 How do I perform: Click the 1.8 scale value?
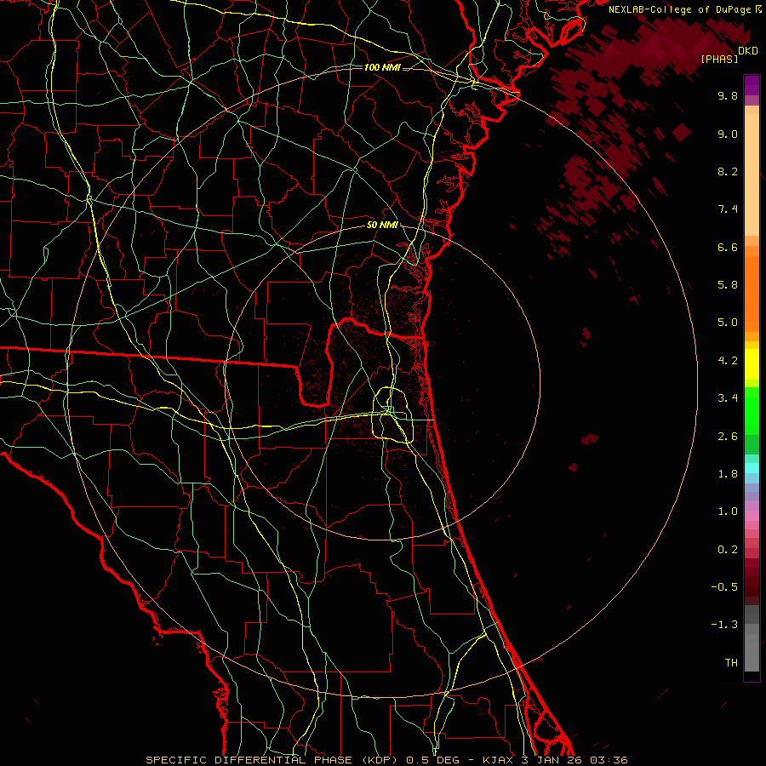[x=728, y=474]
